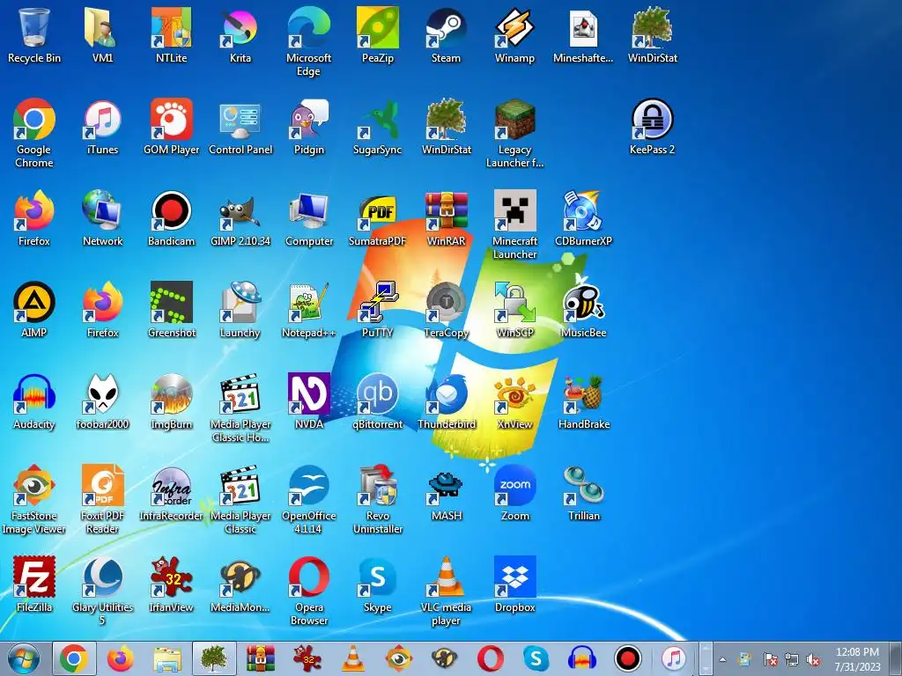The width and height of the screenshot is (902, 676).
Task: Select the Greenshot desktop shortcut
Action: pyautogui.click(x=172, y=309)
